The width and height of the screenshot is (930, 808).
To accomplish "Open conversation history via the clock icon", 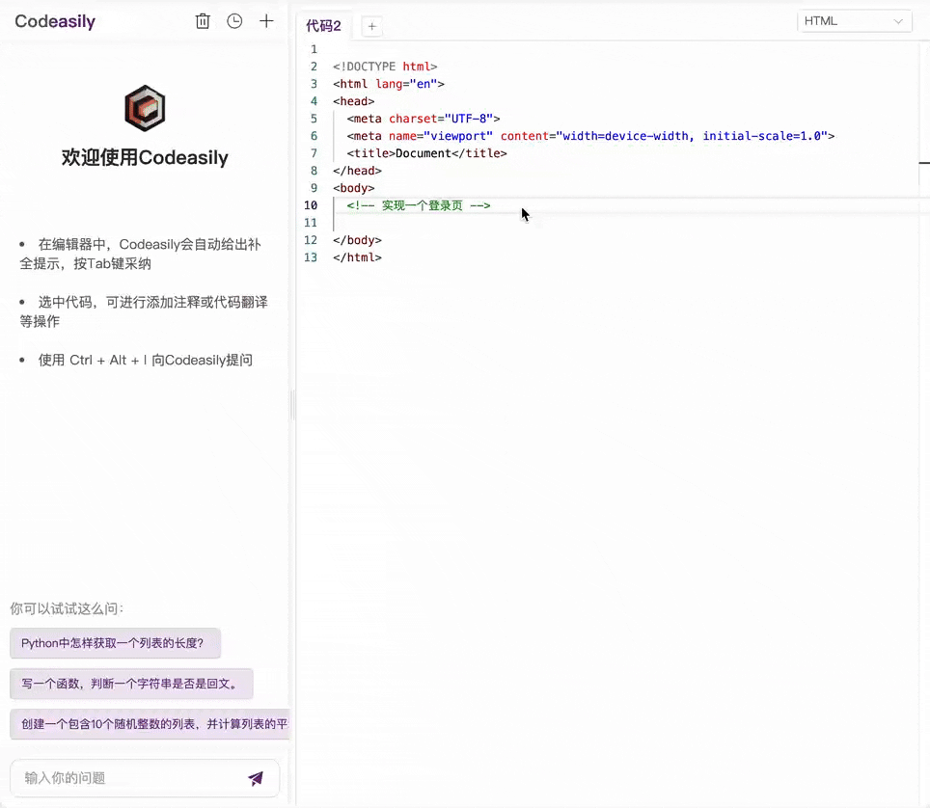I will tap(234, 20).
